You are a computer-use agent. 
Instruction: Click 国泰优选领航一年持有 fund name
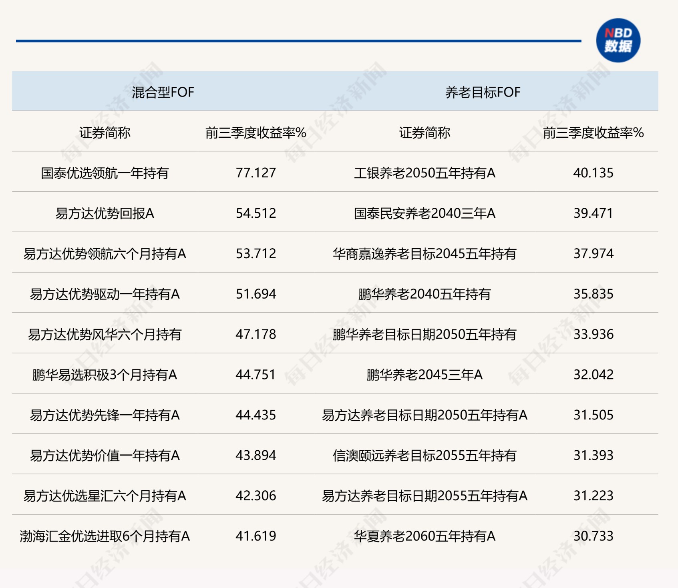click(105, 173)
